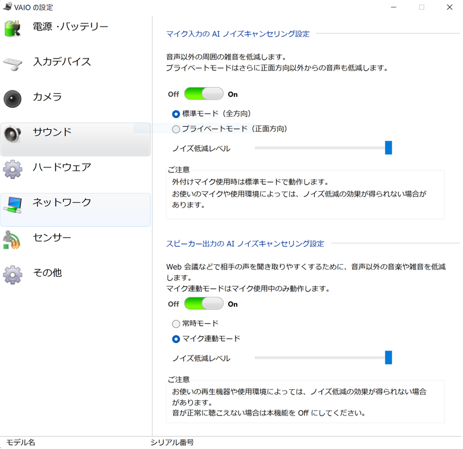Screen dimensions: 463x449
Task: Click the モデル名 field in the status bar
Action: pyautogui.click(x=21, y=442)
